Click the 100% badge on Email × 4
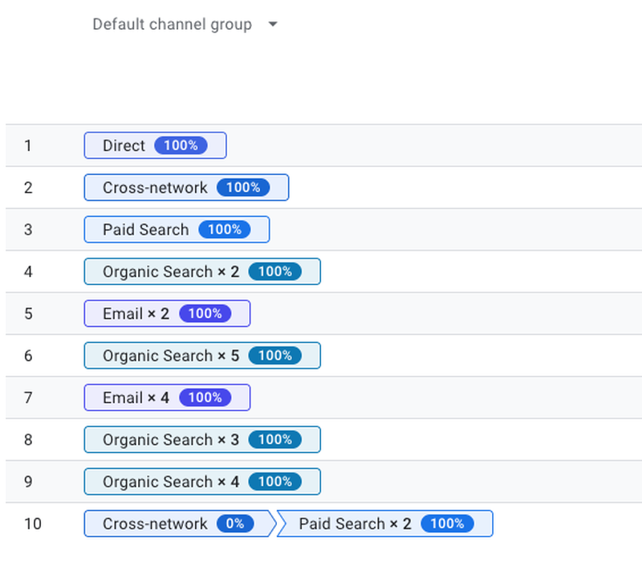642x567 pixels. [205, 398]
